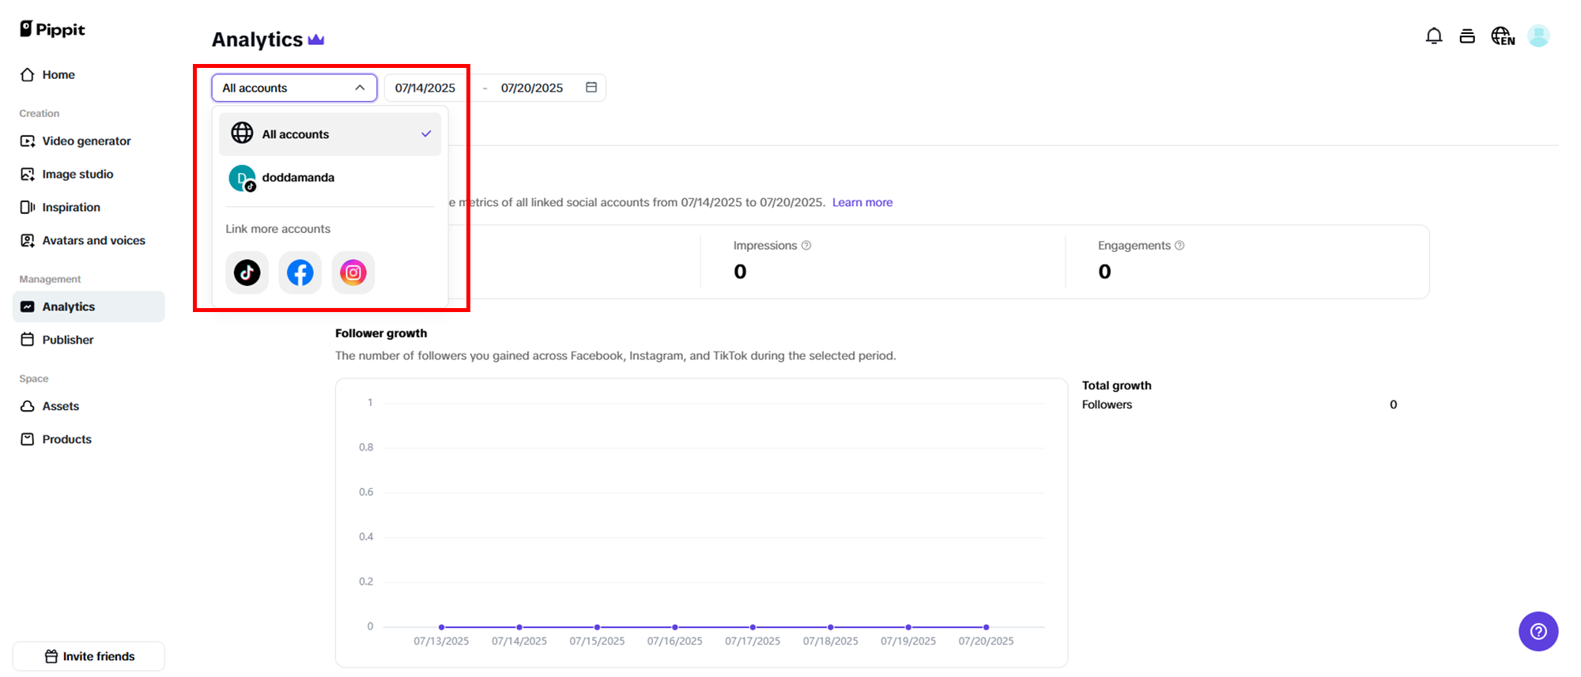This screenshot has height=677, width=1581.
Task: Click the TikTok link account icon
Action: [247, 273]
